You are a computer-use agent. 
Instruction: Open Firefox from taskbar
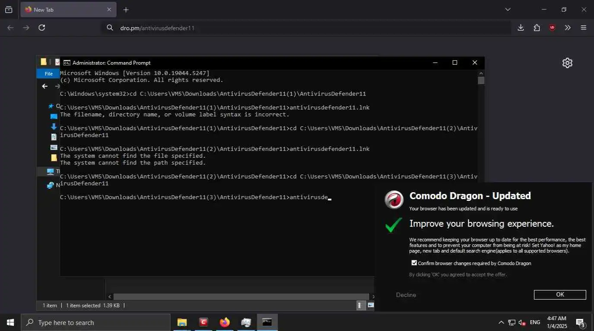(224, 322)
